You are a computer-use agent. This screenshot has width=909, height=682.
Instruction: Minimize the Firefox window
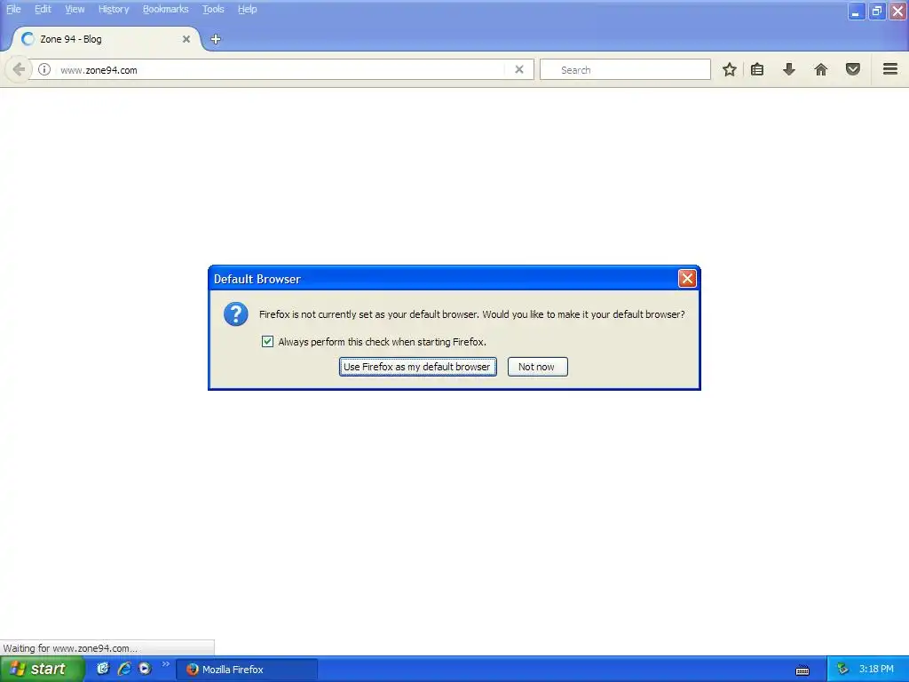(856, 11)
